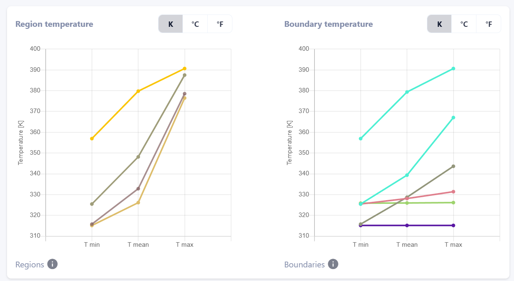Viewport: 514px width, 281px height.
Task: Click the yellow region T max point near 390
Action: point(185,68)
